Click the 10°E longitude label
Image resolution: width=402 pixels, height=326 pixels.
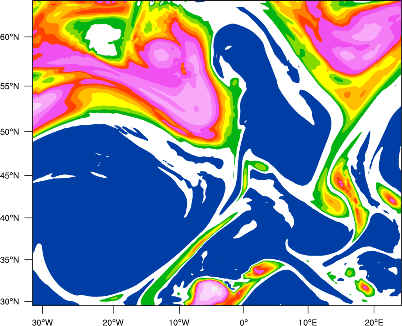[308, 322]
